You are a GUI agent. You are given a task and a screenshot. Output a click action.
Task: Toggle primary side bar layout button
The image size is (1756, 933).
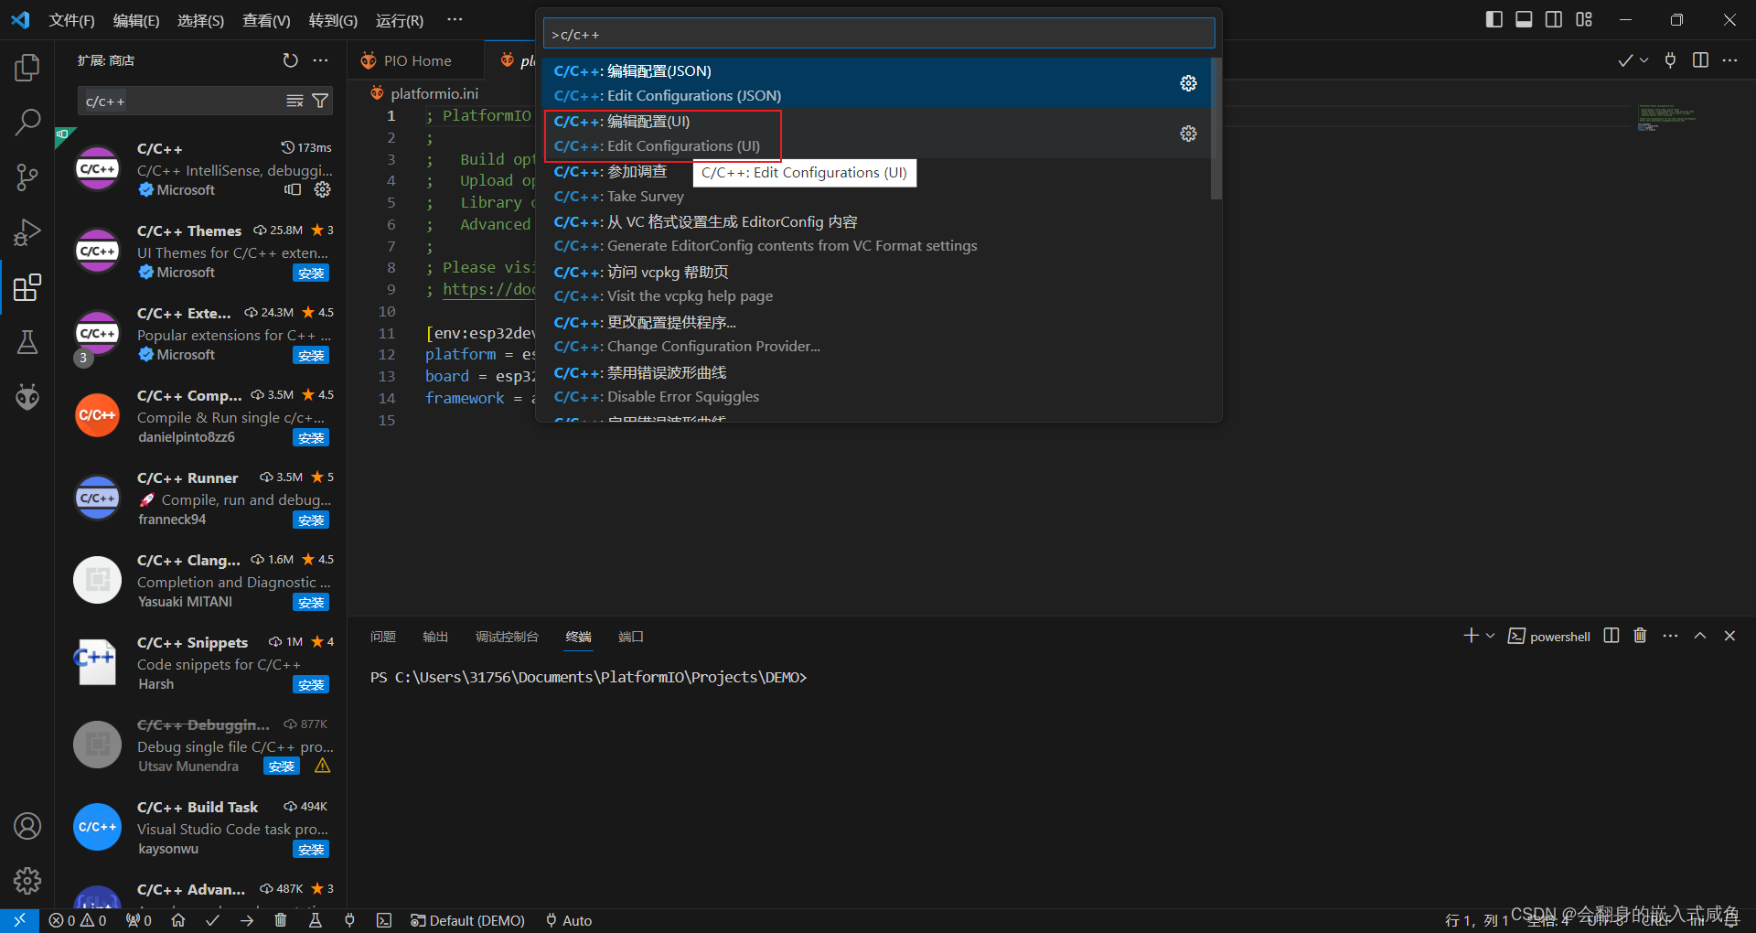[1494, 19]
